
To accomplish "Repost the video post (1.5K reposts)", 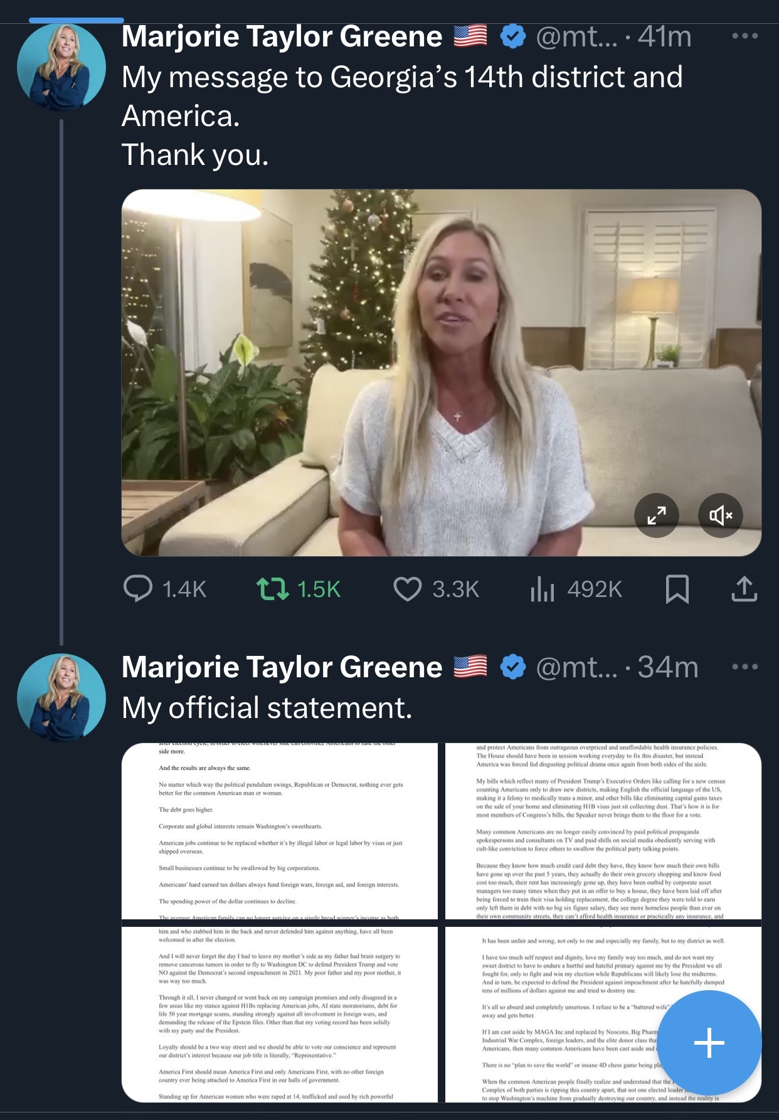I will click(x=273, y=589).
